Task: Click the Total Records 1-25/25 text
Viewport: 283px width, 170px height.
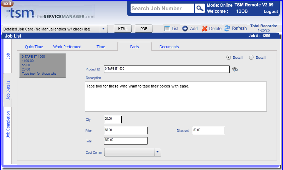Action: 264,28
